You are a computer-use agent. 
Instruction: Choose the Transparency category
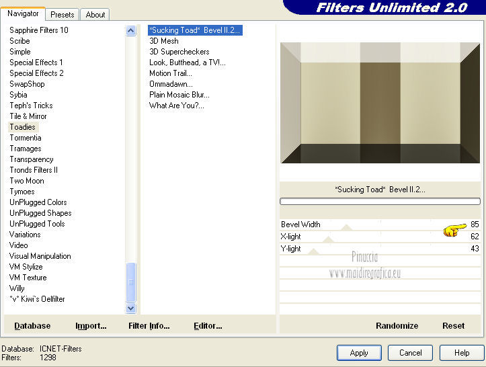point(32,159)
